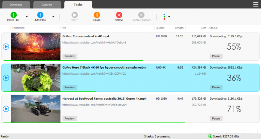Viewport: 261px width, 139px height.
Task: Switch to the Download tab
Action: click(x=16, y=5)
